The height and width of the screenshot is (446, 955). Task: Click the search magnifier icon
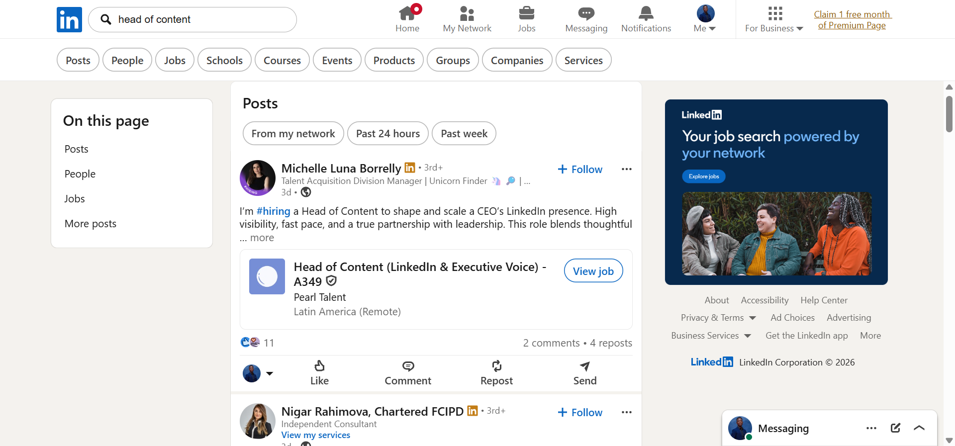click(105, 19)
